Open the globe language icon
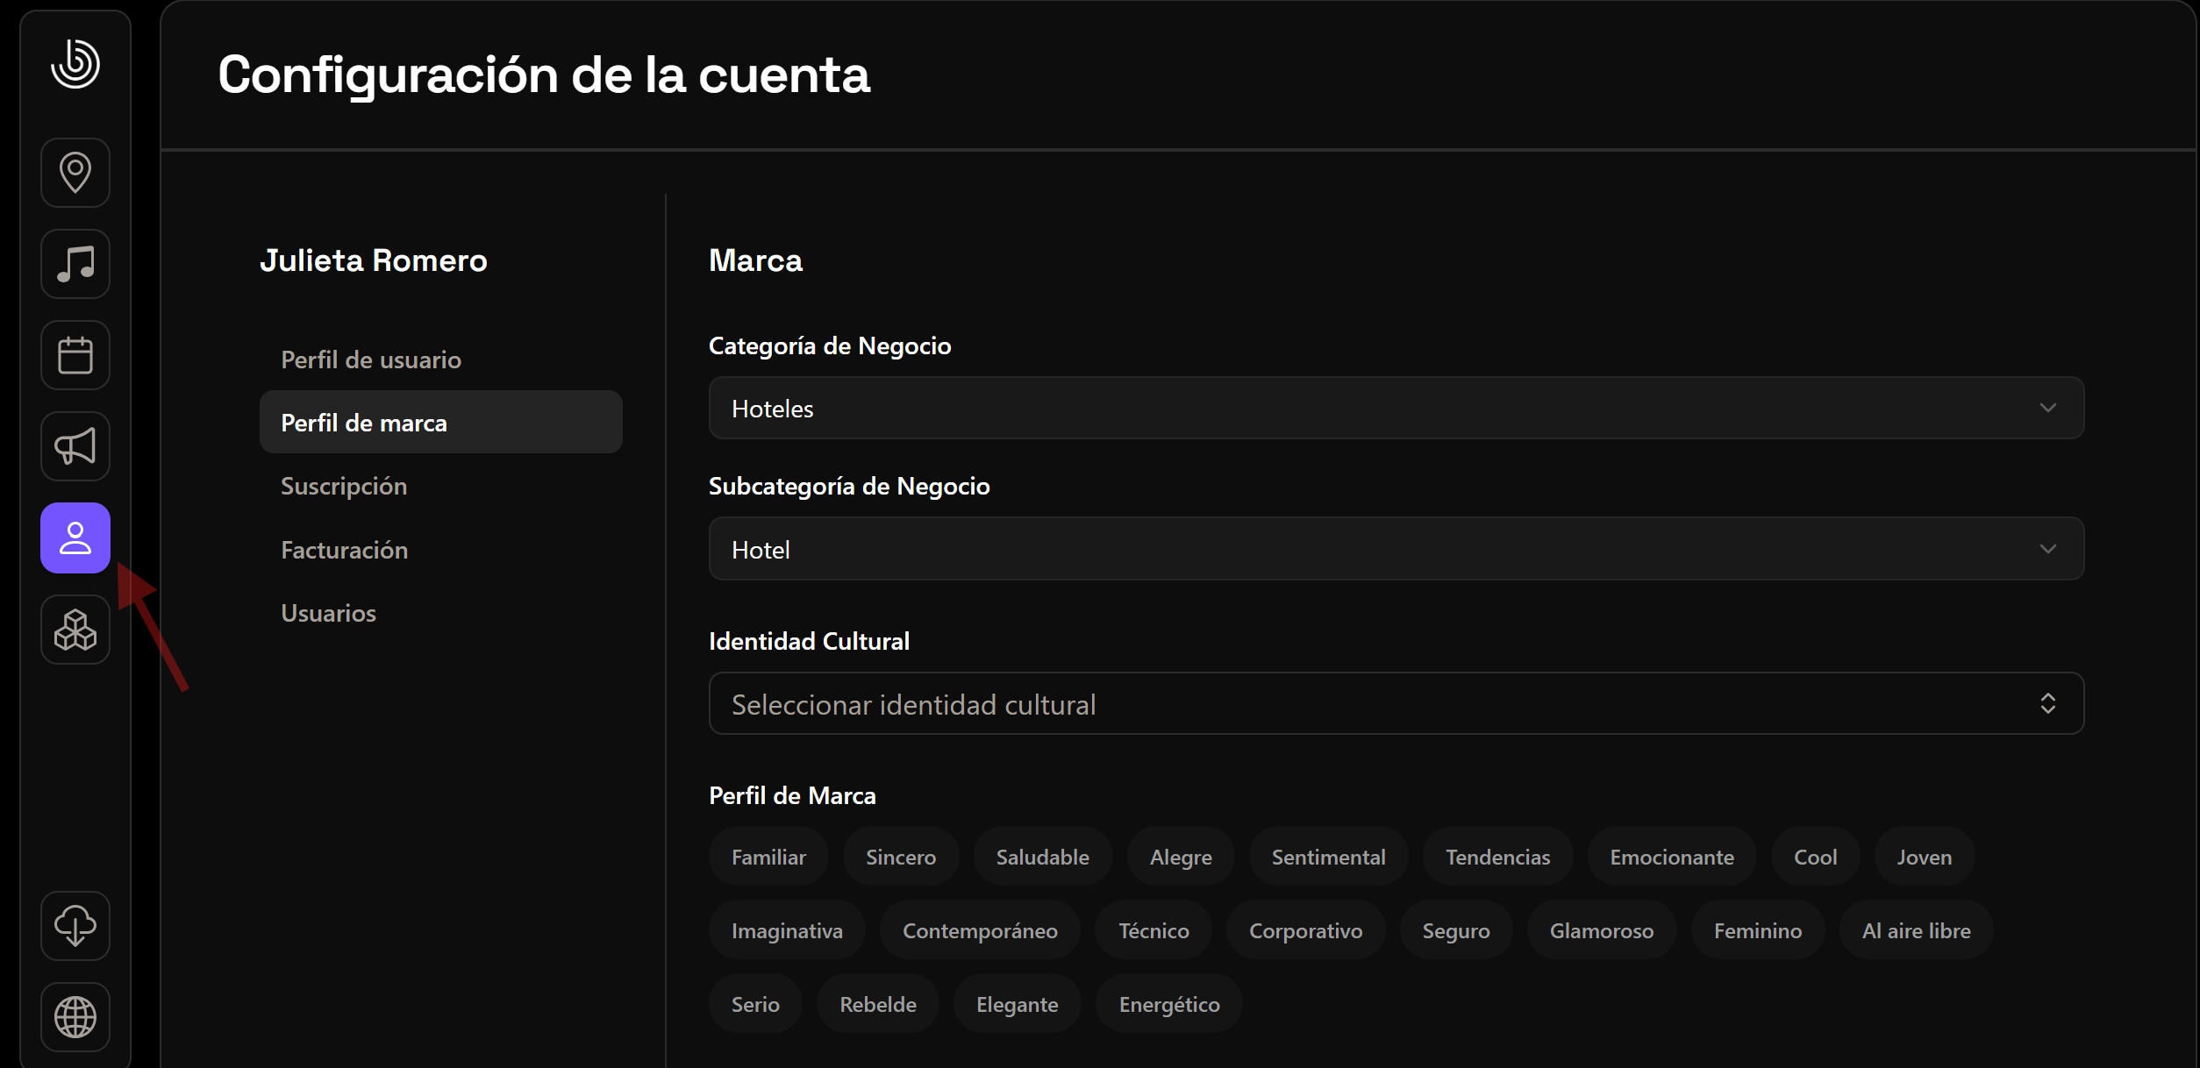This screenshot has width=2200, height=1068. tap(75, 1016)
